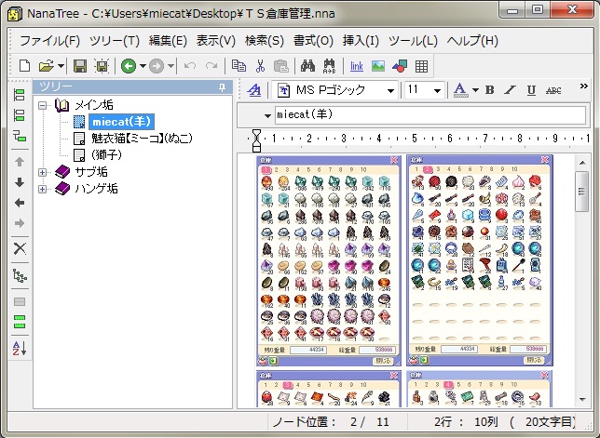Open the ファイル(F) menu
The height and width of the screenshot is (438, 600).
49,41
